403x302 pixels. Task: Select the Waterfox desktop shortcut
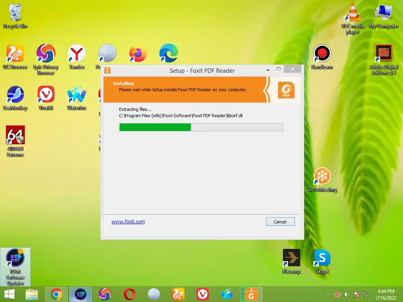[x=77, y=98]
